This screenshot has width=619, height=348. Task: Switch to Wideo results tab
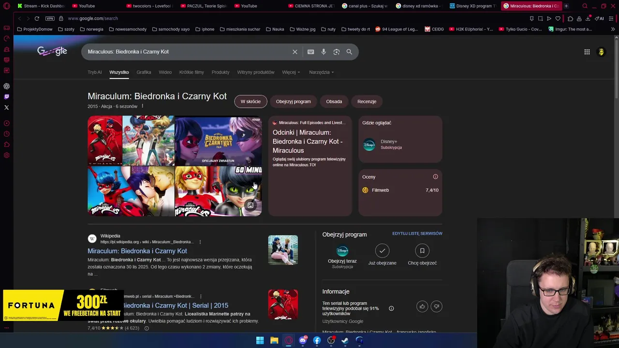(165, 72)
